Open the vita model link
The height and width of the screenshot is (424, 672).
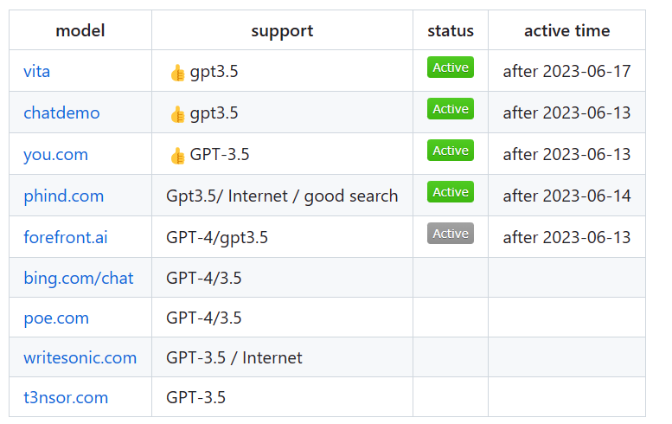tap(36, 71)
